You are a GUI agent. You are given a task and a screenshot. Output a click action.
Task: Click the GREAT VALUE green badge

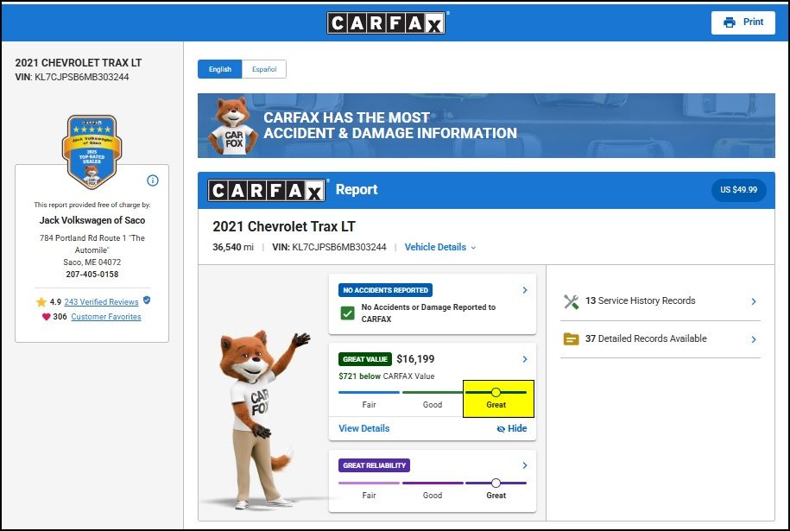tap(365, 359)
